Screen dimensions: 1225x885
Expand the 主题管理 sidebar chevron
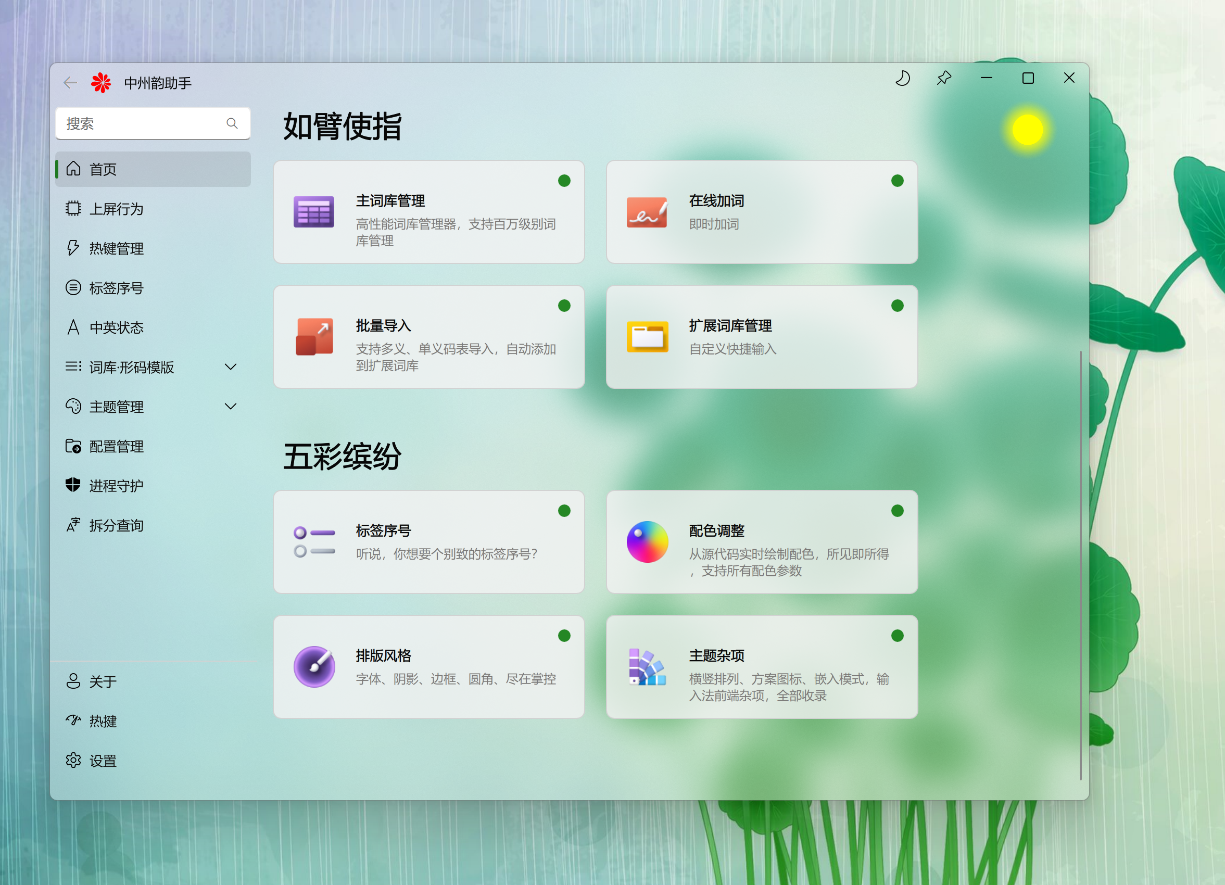[231, 407]
